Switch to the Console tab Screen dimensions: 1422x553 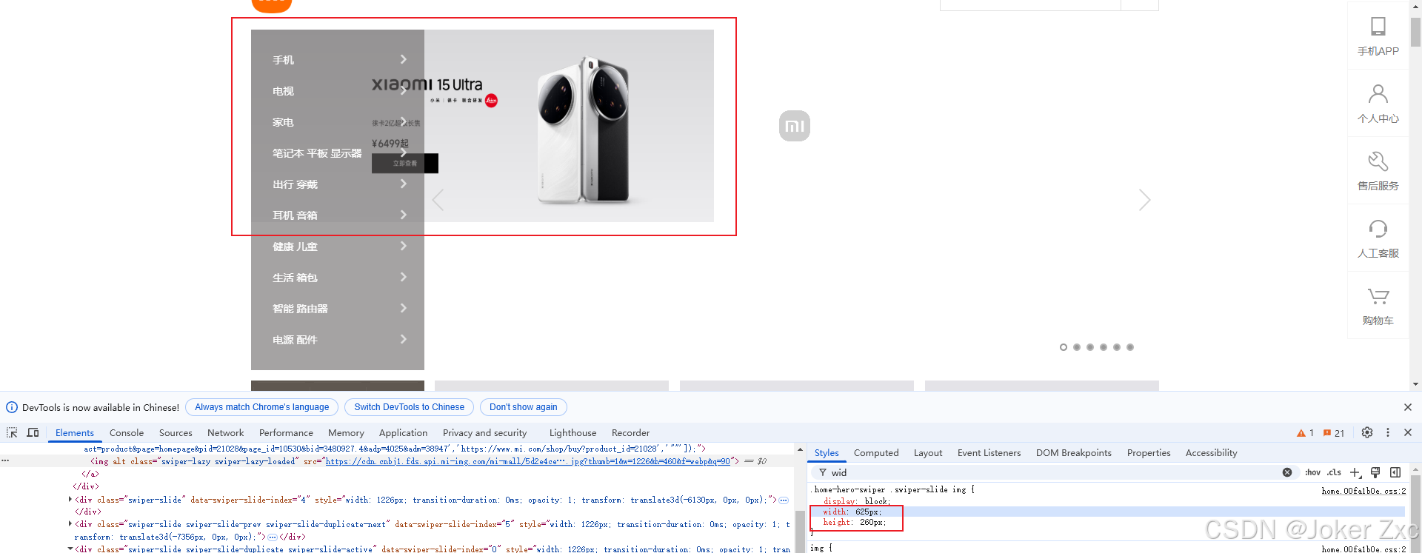coord(127,433)
